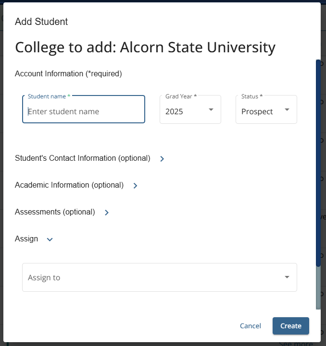Screen dimensions: 326x346
Task: Click the Prospect status value
Action: tap(257, 112)
